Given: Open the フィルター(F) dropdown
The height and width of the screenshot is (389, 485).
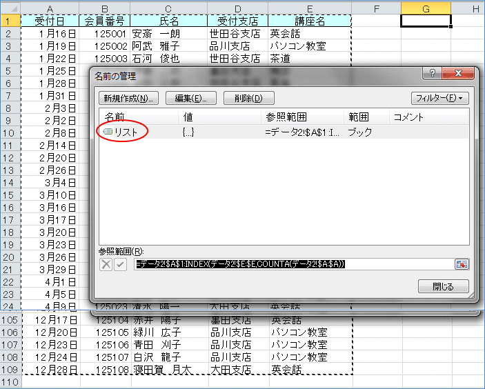Looking at the screenshot, I should pos(440,99).
